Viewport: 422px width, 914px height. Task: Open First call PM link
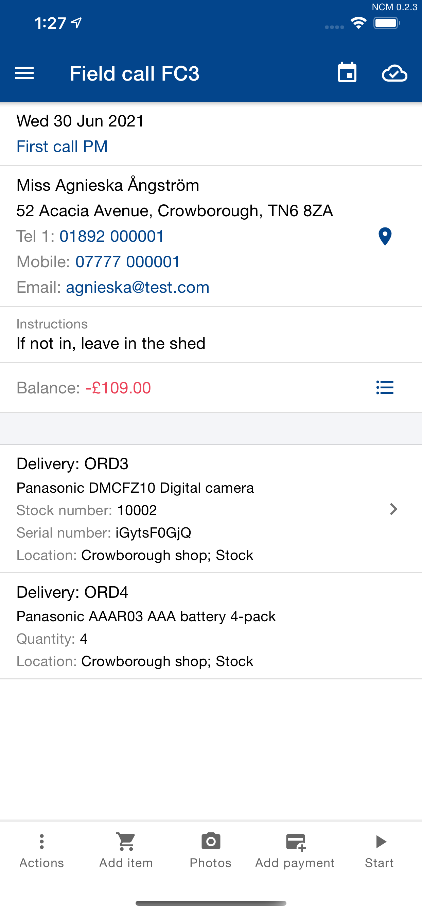pyautogui.click(x=62, y=147)
